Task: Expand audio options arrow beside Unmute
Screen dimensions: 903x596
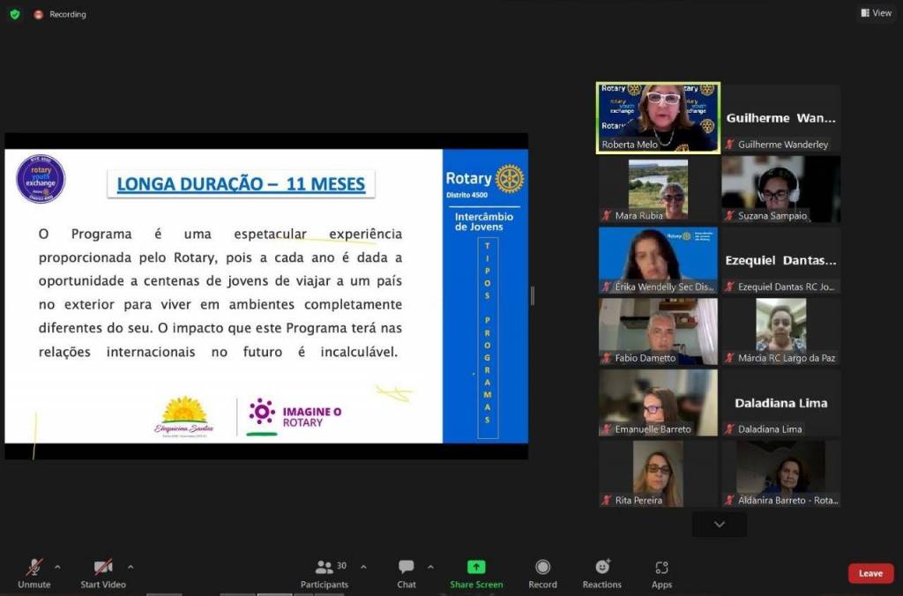Action: click(x=57, y=567)
